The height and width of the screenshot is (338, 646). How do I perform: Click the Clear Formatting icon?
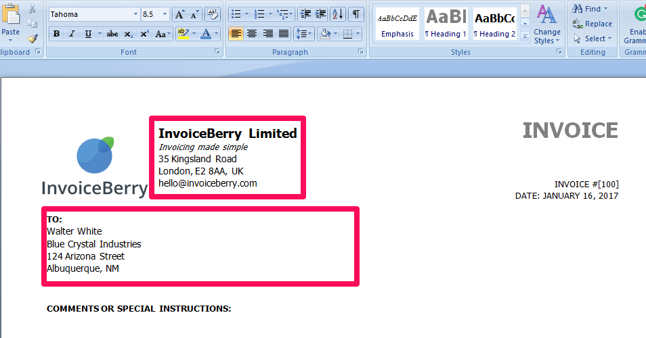click(x=213, y=15)
